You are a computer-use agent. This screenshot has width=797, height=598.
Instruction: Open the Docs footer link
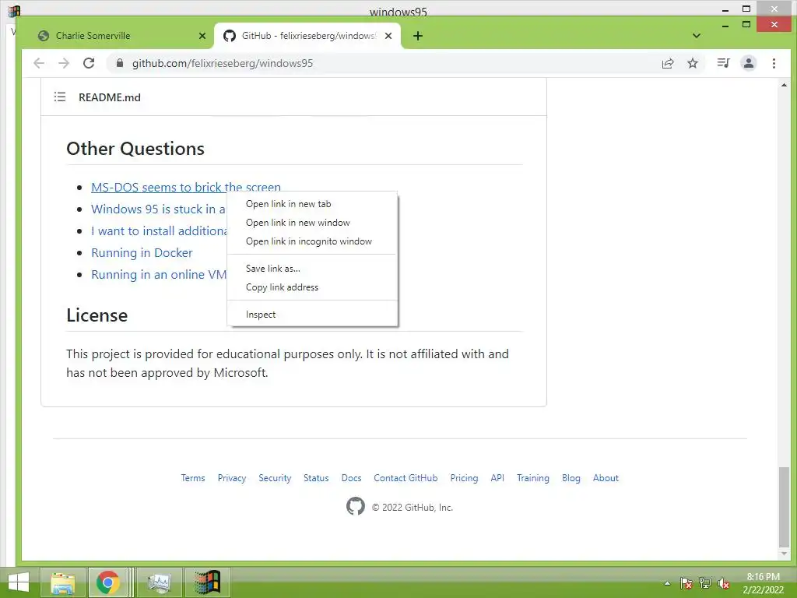(351, 478)
